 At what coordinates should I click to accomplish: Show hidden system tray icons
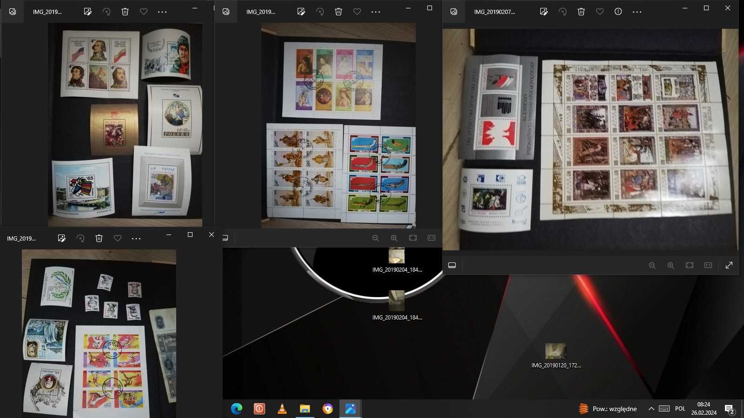pos(651,409)
